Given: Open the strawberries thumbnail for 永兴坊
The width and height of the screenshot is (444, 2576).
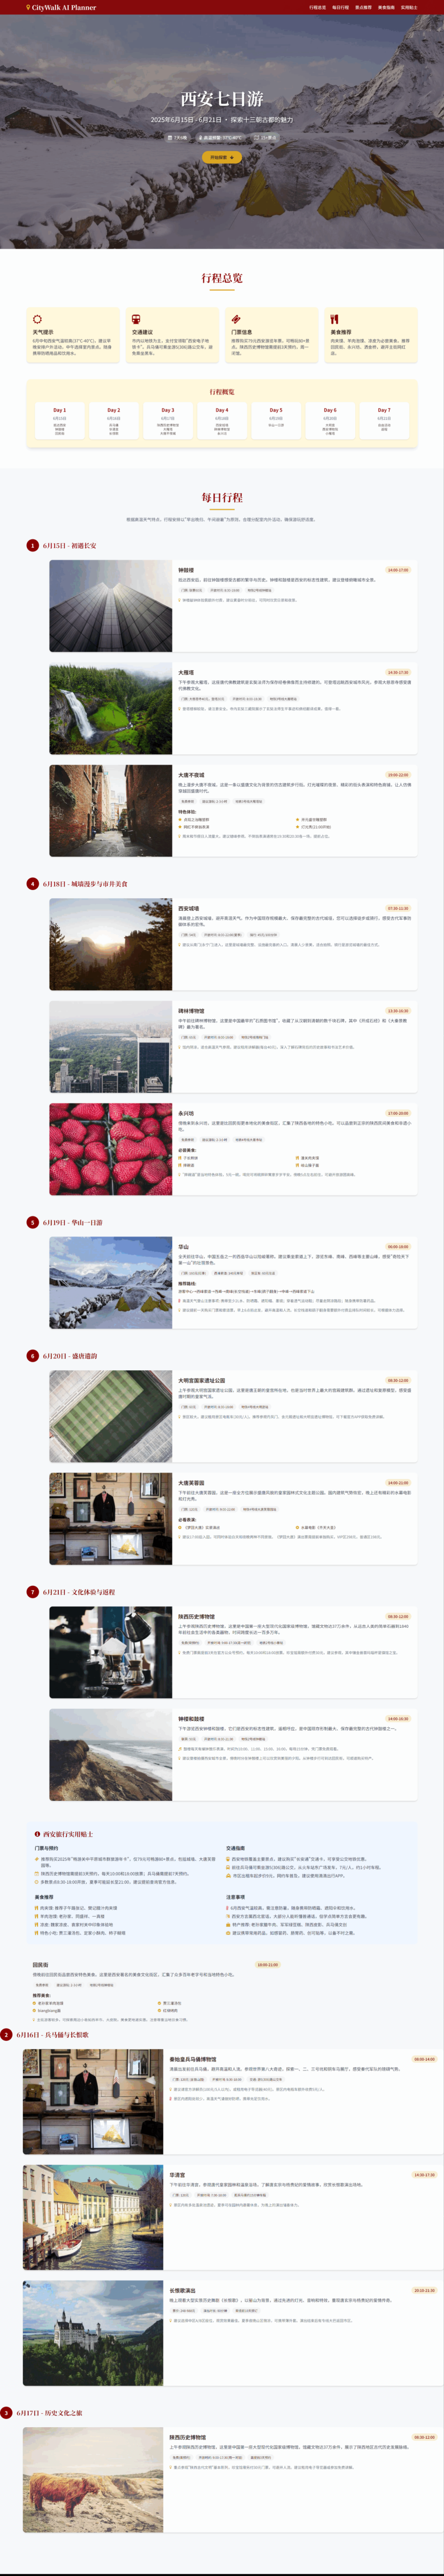Looking at the screenshot, I should (110, 1149).
